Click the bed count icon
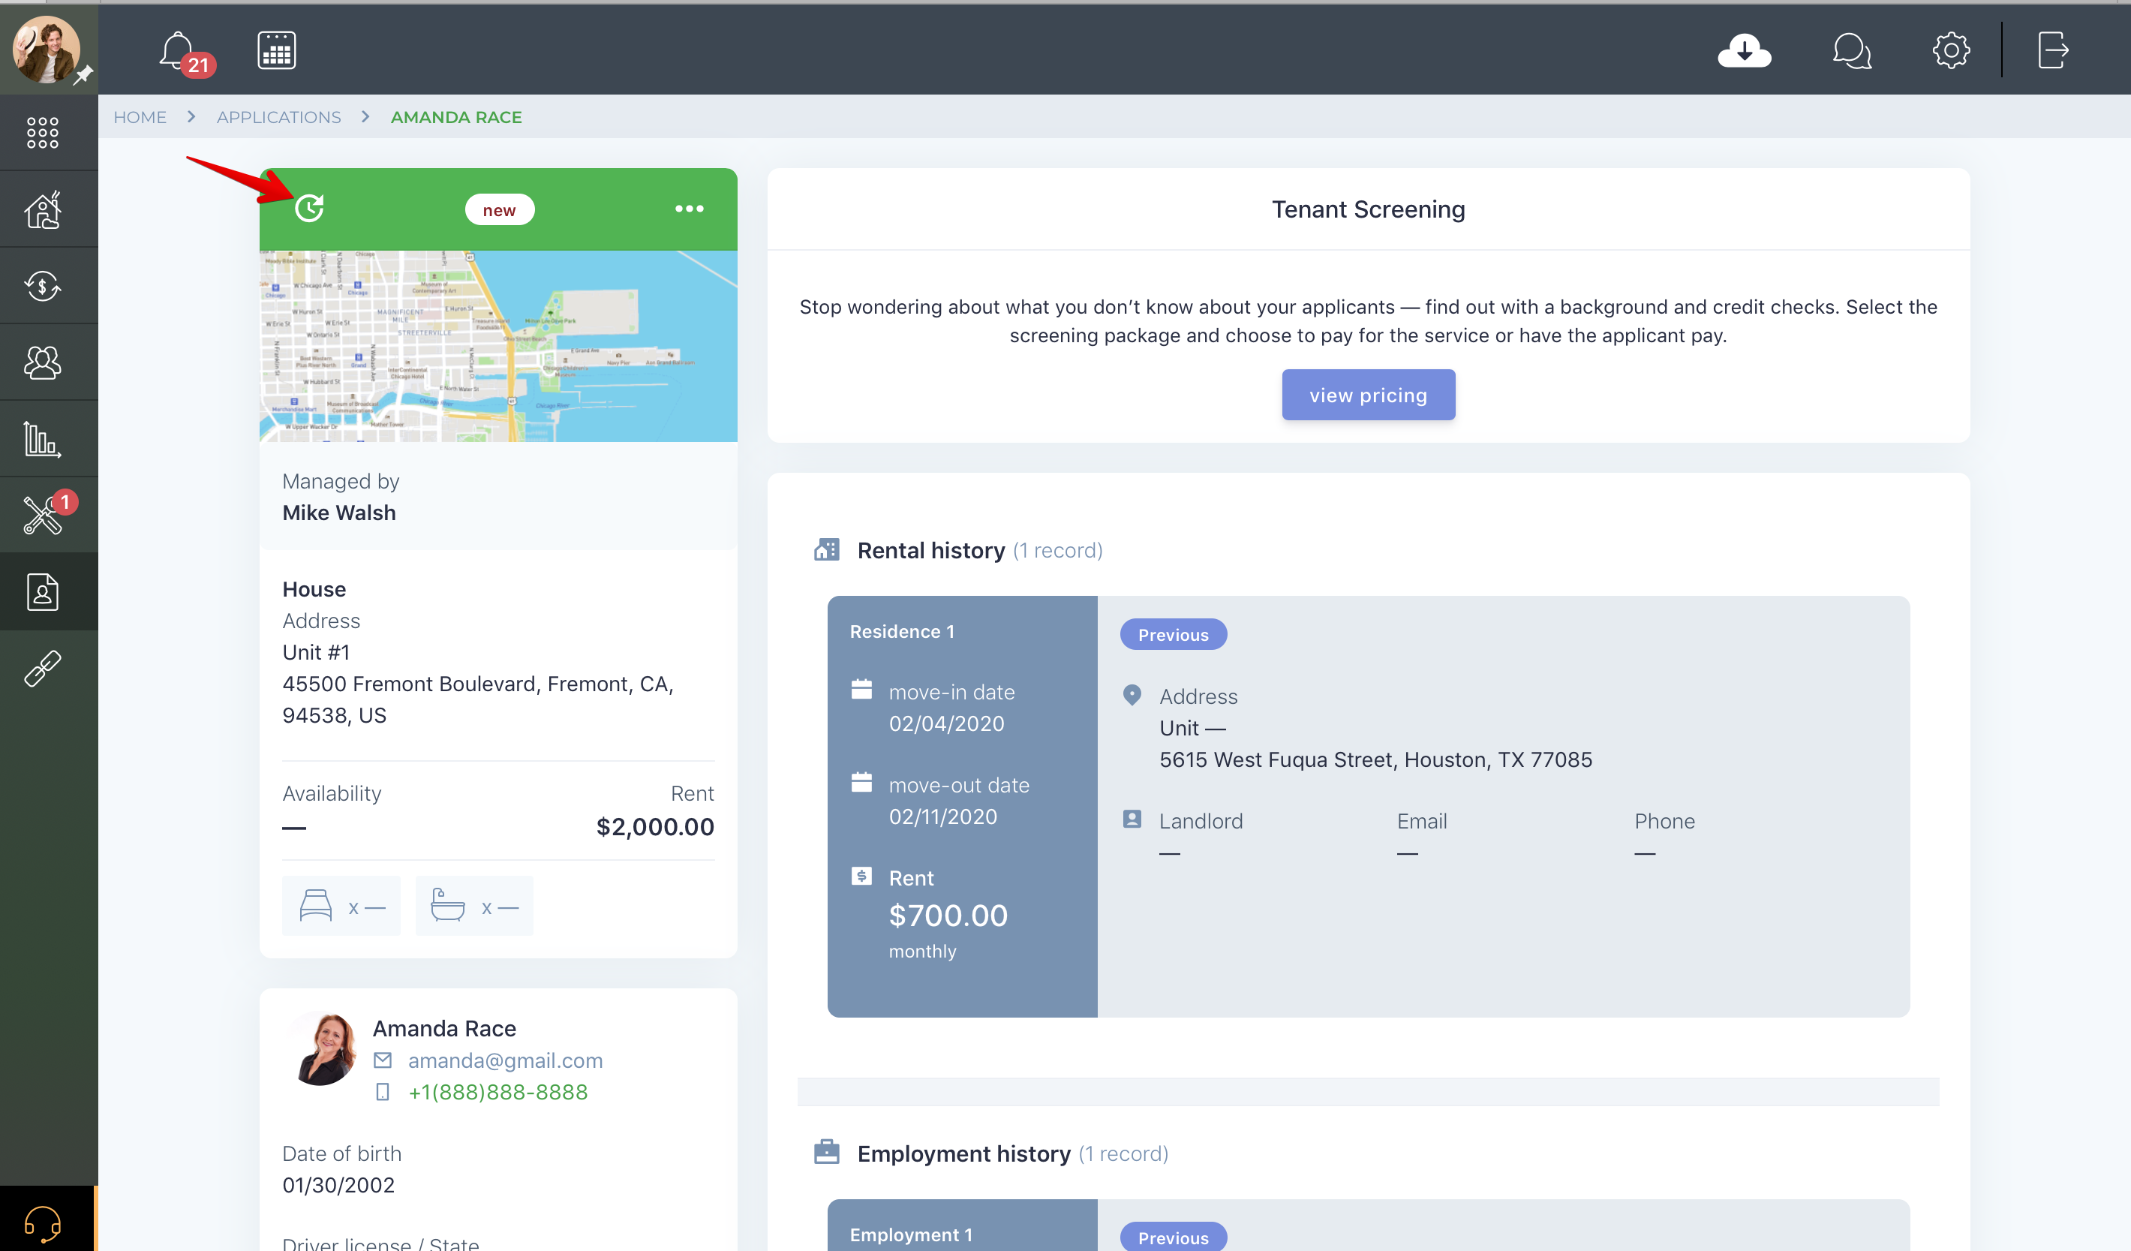This screenshot has height=1251, width=2131. coord(315,906)
